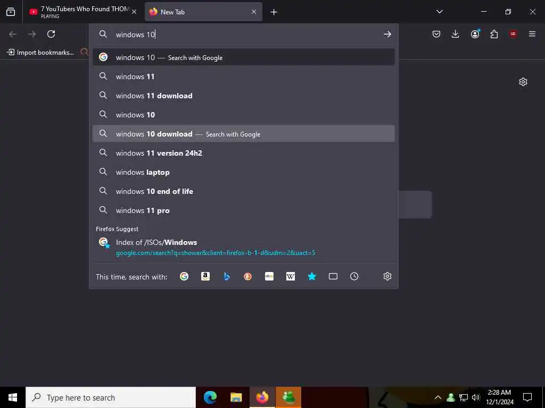Choose the 'windows 11 pro' suggestion
Screen dimensions: 545x408
tap(244, 210)
